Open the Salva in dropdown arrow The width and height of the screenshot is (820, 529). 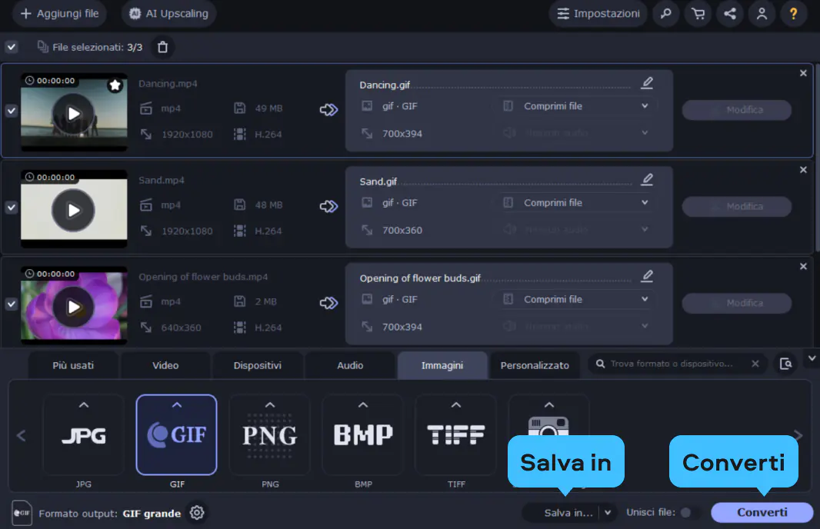[607, 512]
